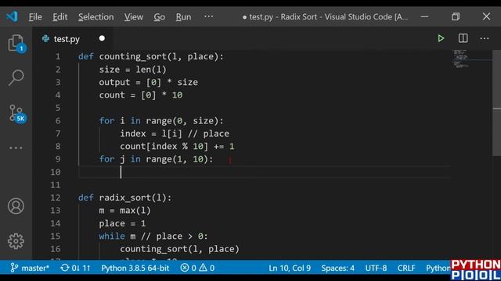Open the Edit menu
The height and width of the screenshot is (281, 501).
(60, 16)
